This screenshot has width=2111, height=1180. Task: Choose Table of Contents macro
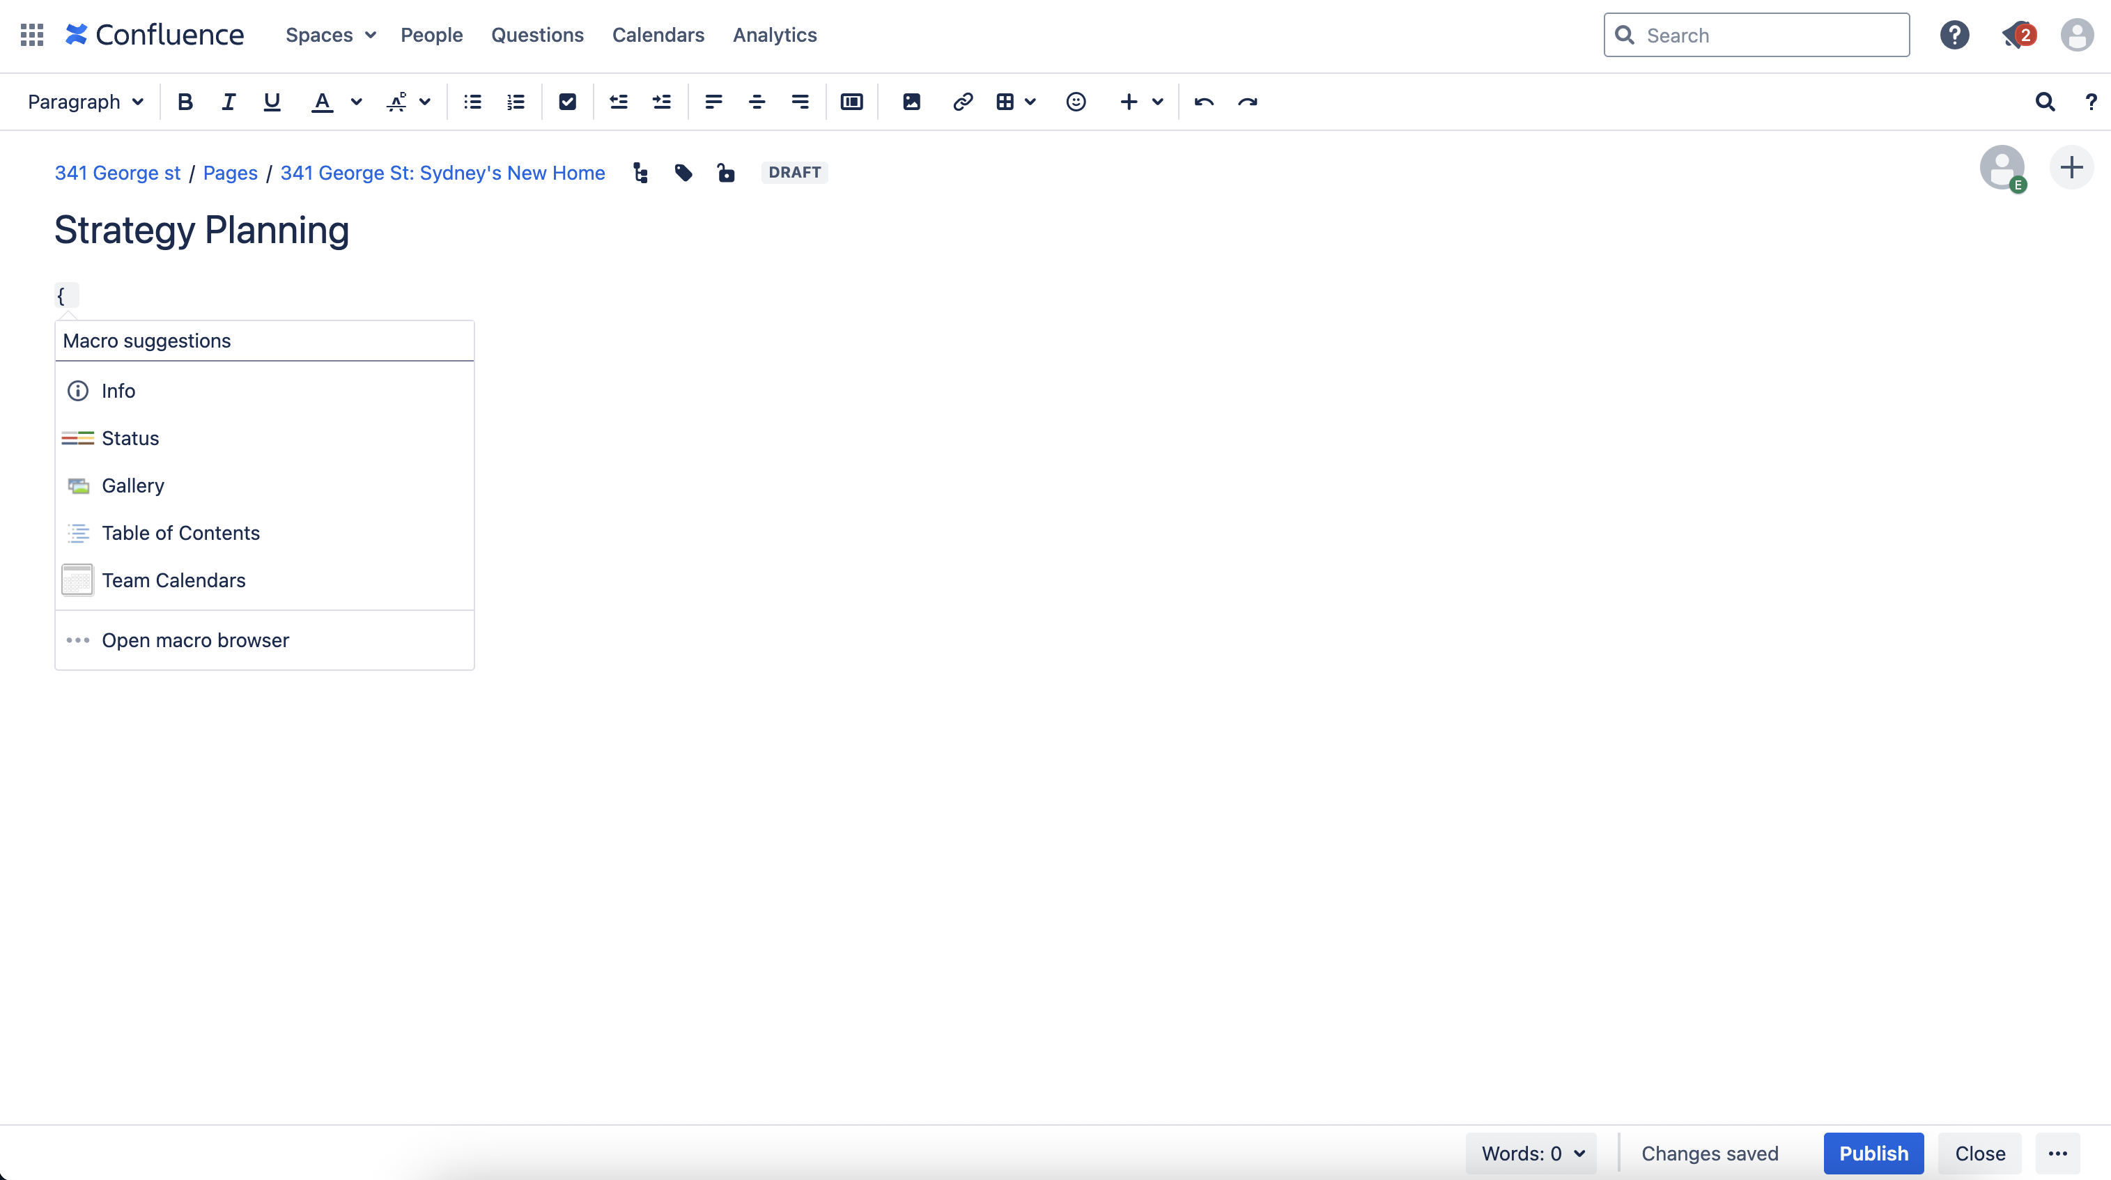point(180,533)
